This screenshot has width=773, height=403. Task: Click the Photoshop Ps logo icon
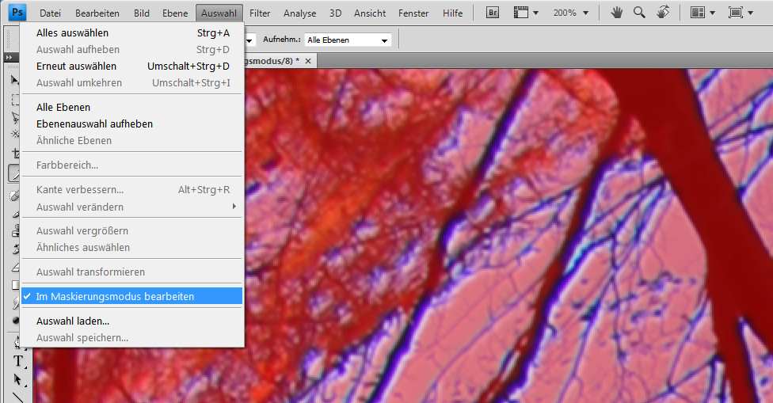17,13
